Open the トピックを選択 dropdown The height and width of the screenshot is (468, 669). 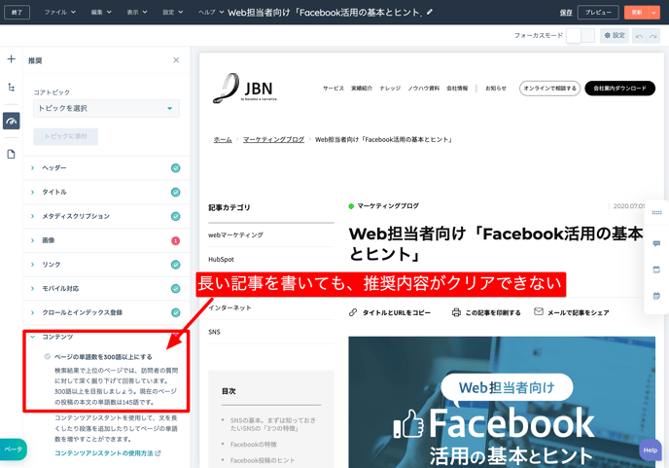(106, 108)
